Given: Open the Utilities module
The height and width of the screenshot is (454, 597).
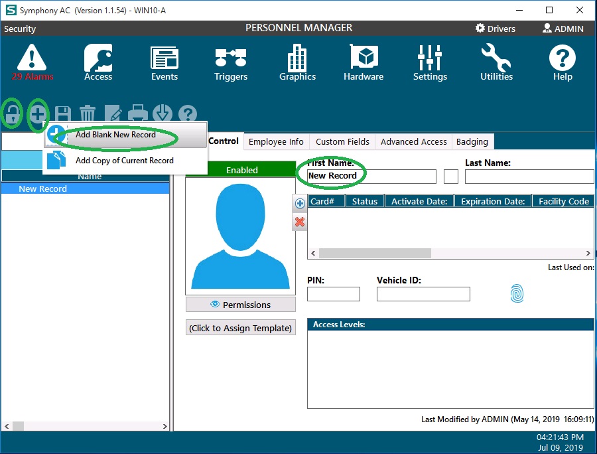Looking at the screenshot, I should 496,62.
